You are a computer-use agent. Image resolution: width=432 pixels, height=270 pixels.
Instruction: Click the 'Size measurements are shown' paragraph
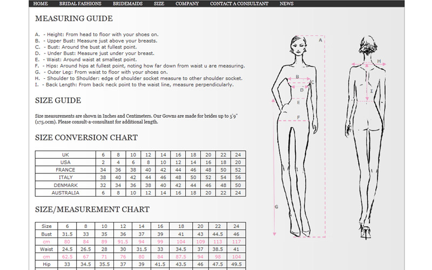tap(137, 119)
